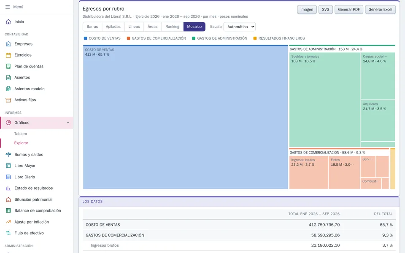Toggle GASTOS DE COMERCIALIZACIÓN legend series
The height and width of the screenshot is (253, 405).
pos(156,38)
